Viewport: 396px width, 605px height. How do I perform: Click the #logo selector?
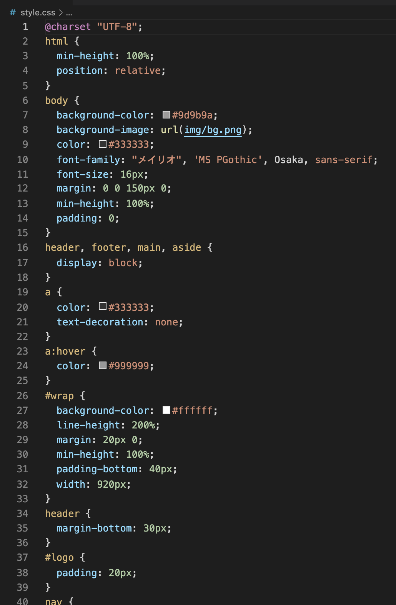pyautogui.click(x=59, y=557)
